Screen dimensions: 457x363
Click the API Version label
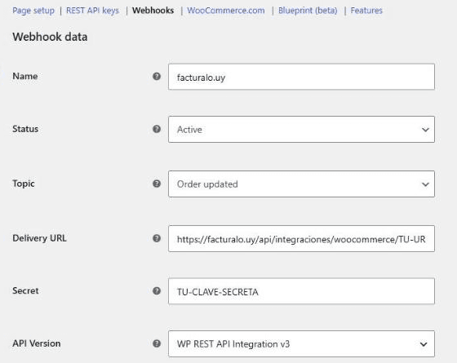pyautogui.click(x=37, y=343)
